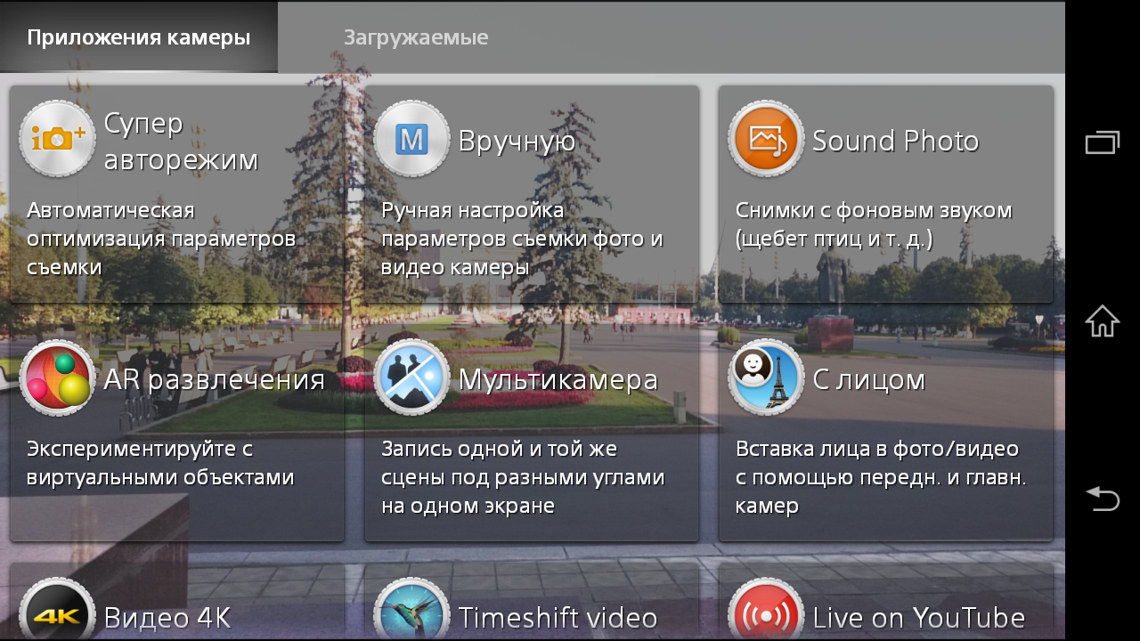
Task: Tap the 'Ручная настройка параметров' description text
Action: tap(522, 239)
